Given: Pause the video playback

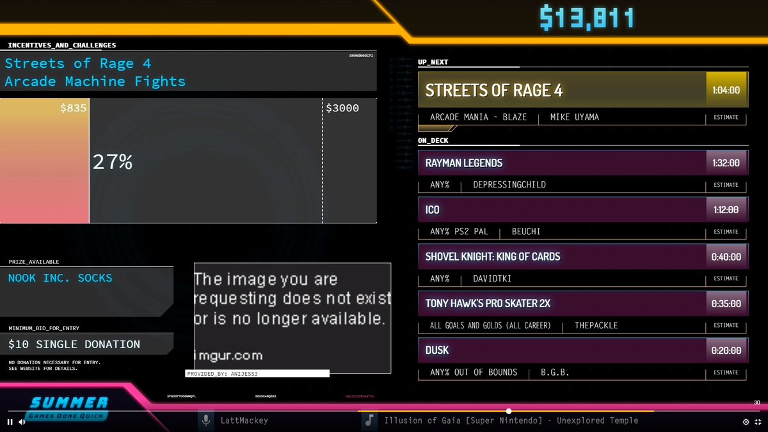Looking at the screenshot, I should tap(10, 422).
